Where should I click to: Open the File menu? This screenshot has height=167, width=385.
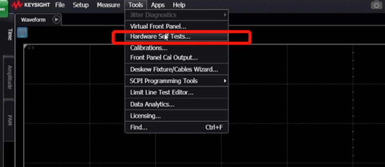pos(60,5)
